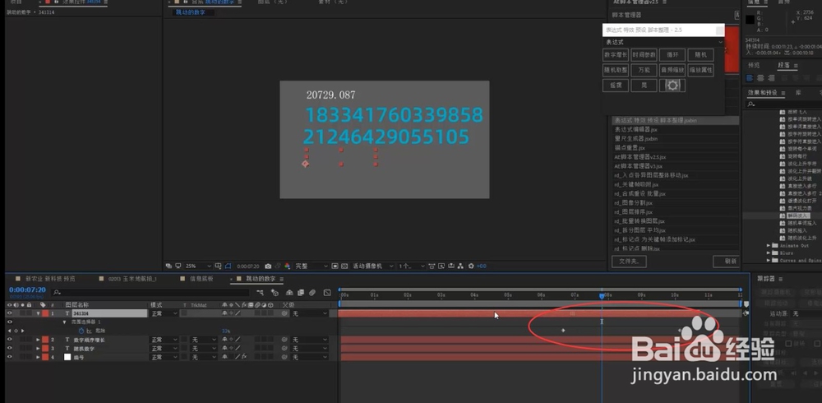This screenshot has width=822, height=403.
Task: Hide layer 3 随机数字 eye icon
Action: [x=9, y=349]
